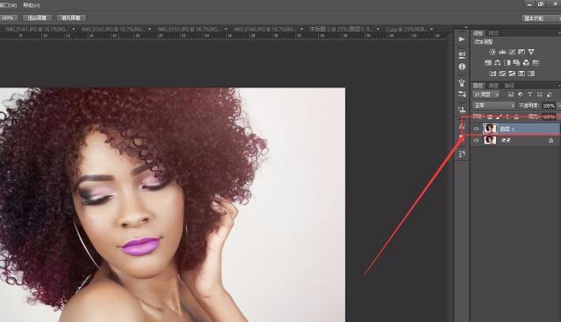Open the 基本功能 workspace dropdown

[541, 18]
